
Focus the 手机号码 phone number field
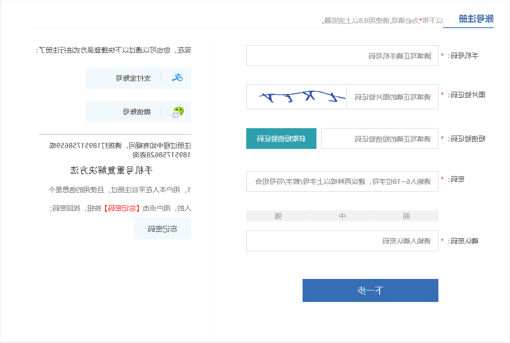342,55
